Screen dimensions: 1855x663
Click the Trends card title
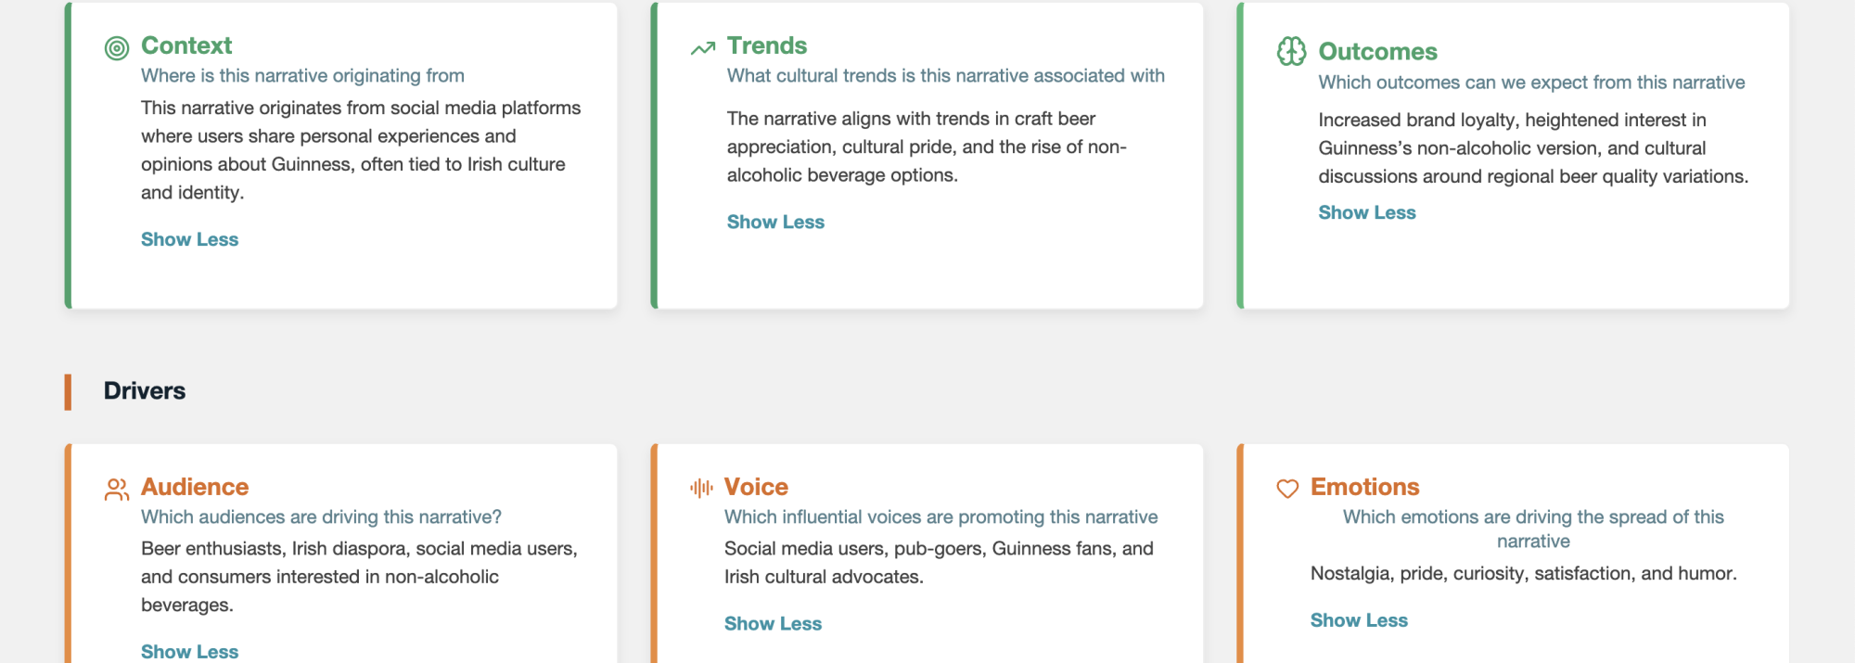767,45
